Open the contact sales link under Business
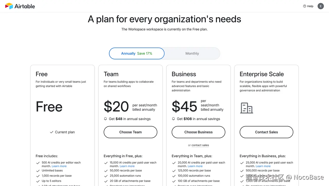The image size is (329, 186). point(200,145)
